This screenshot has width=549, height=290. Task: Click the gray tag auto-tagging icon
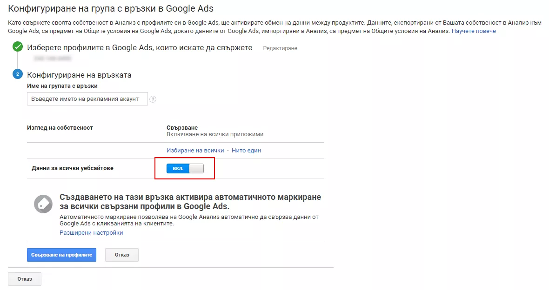point(43,204)
